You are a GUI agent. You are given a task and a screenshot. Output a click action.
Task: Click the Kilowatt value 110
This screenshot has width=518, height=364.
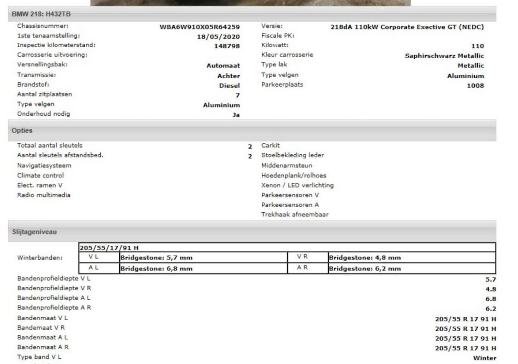click(x=477, y=46)
